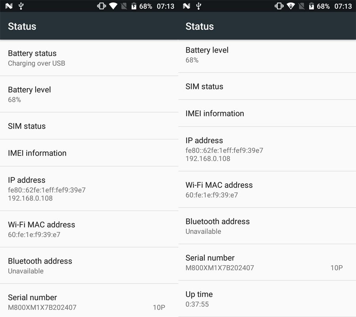
Task: Tap the no-SIM icon in right status bar
Action: (301, 6)
